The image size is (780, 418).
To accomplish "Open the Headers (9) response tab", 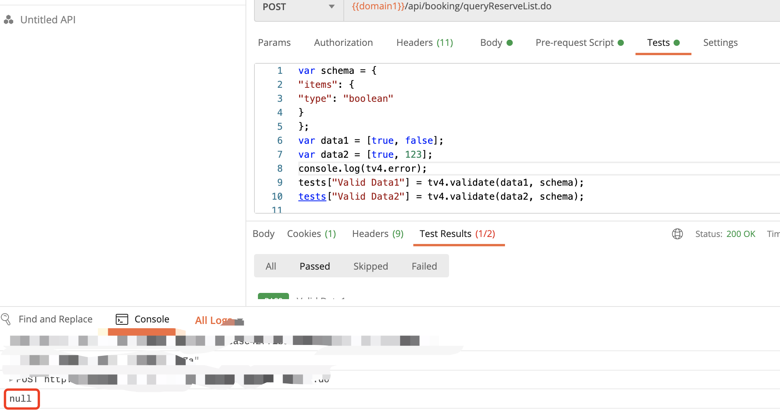I will click(377, 233).
